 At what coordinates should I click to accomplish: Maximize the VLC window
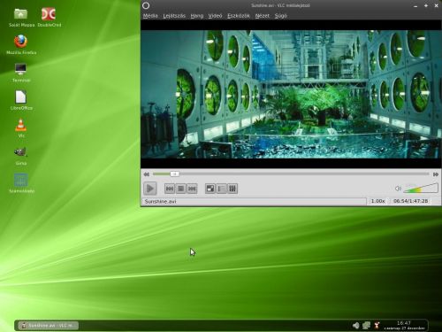click(x=426, y=5)
